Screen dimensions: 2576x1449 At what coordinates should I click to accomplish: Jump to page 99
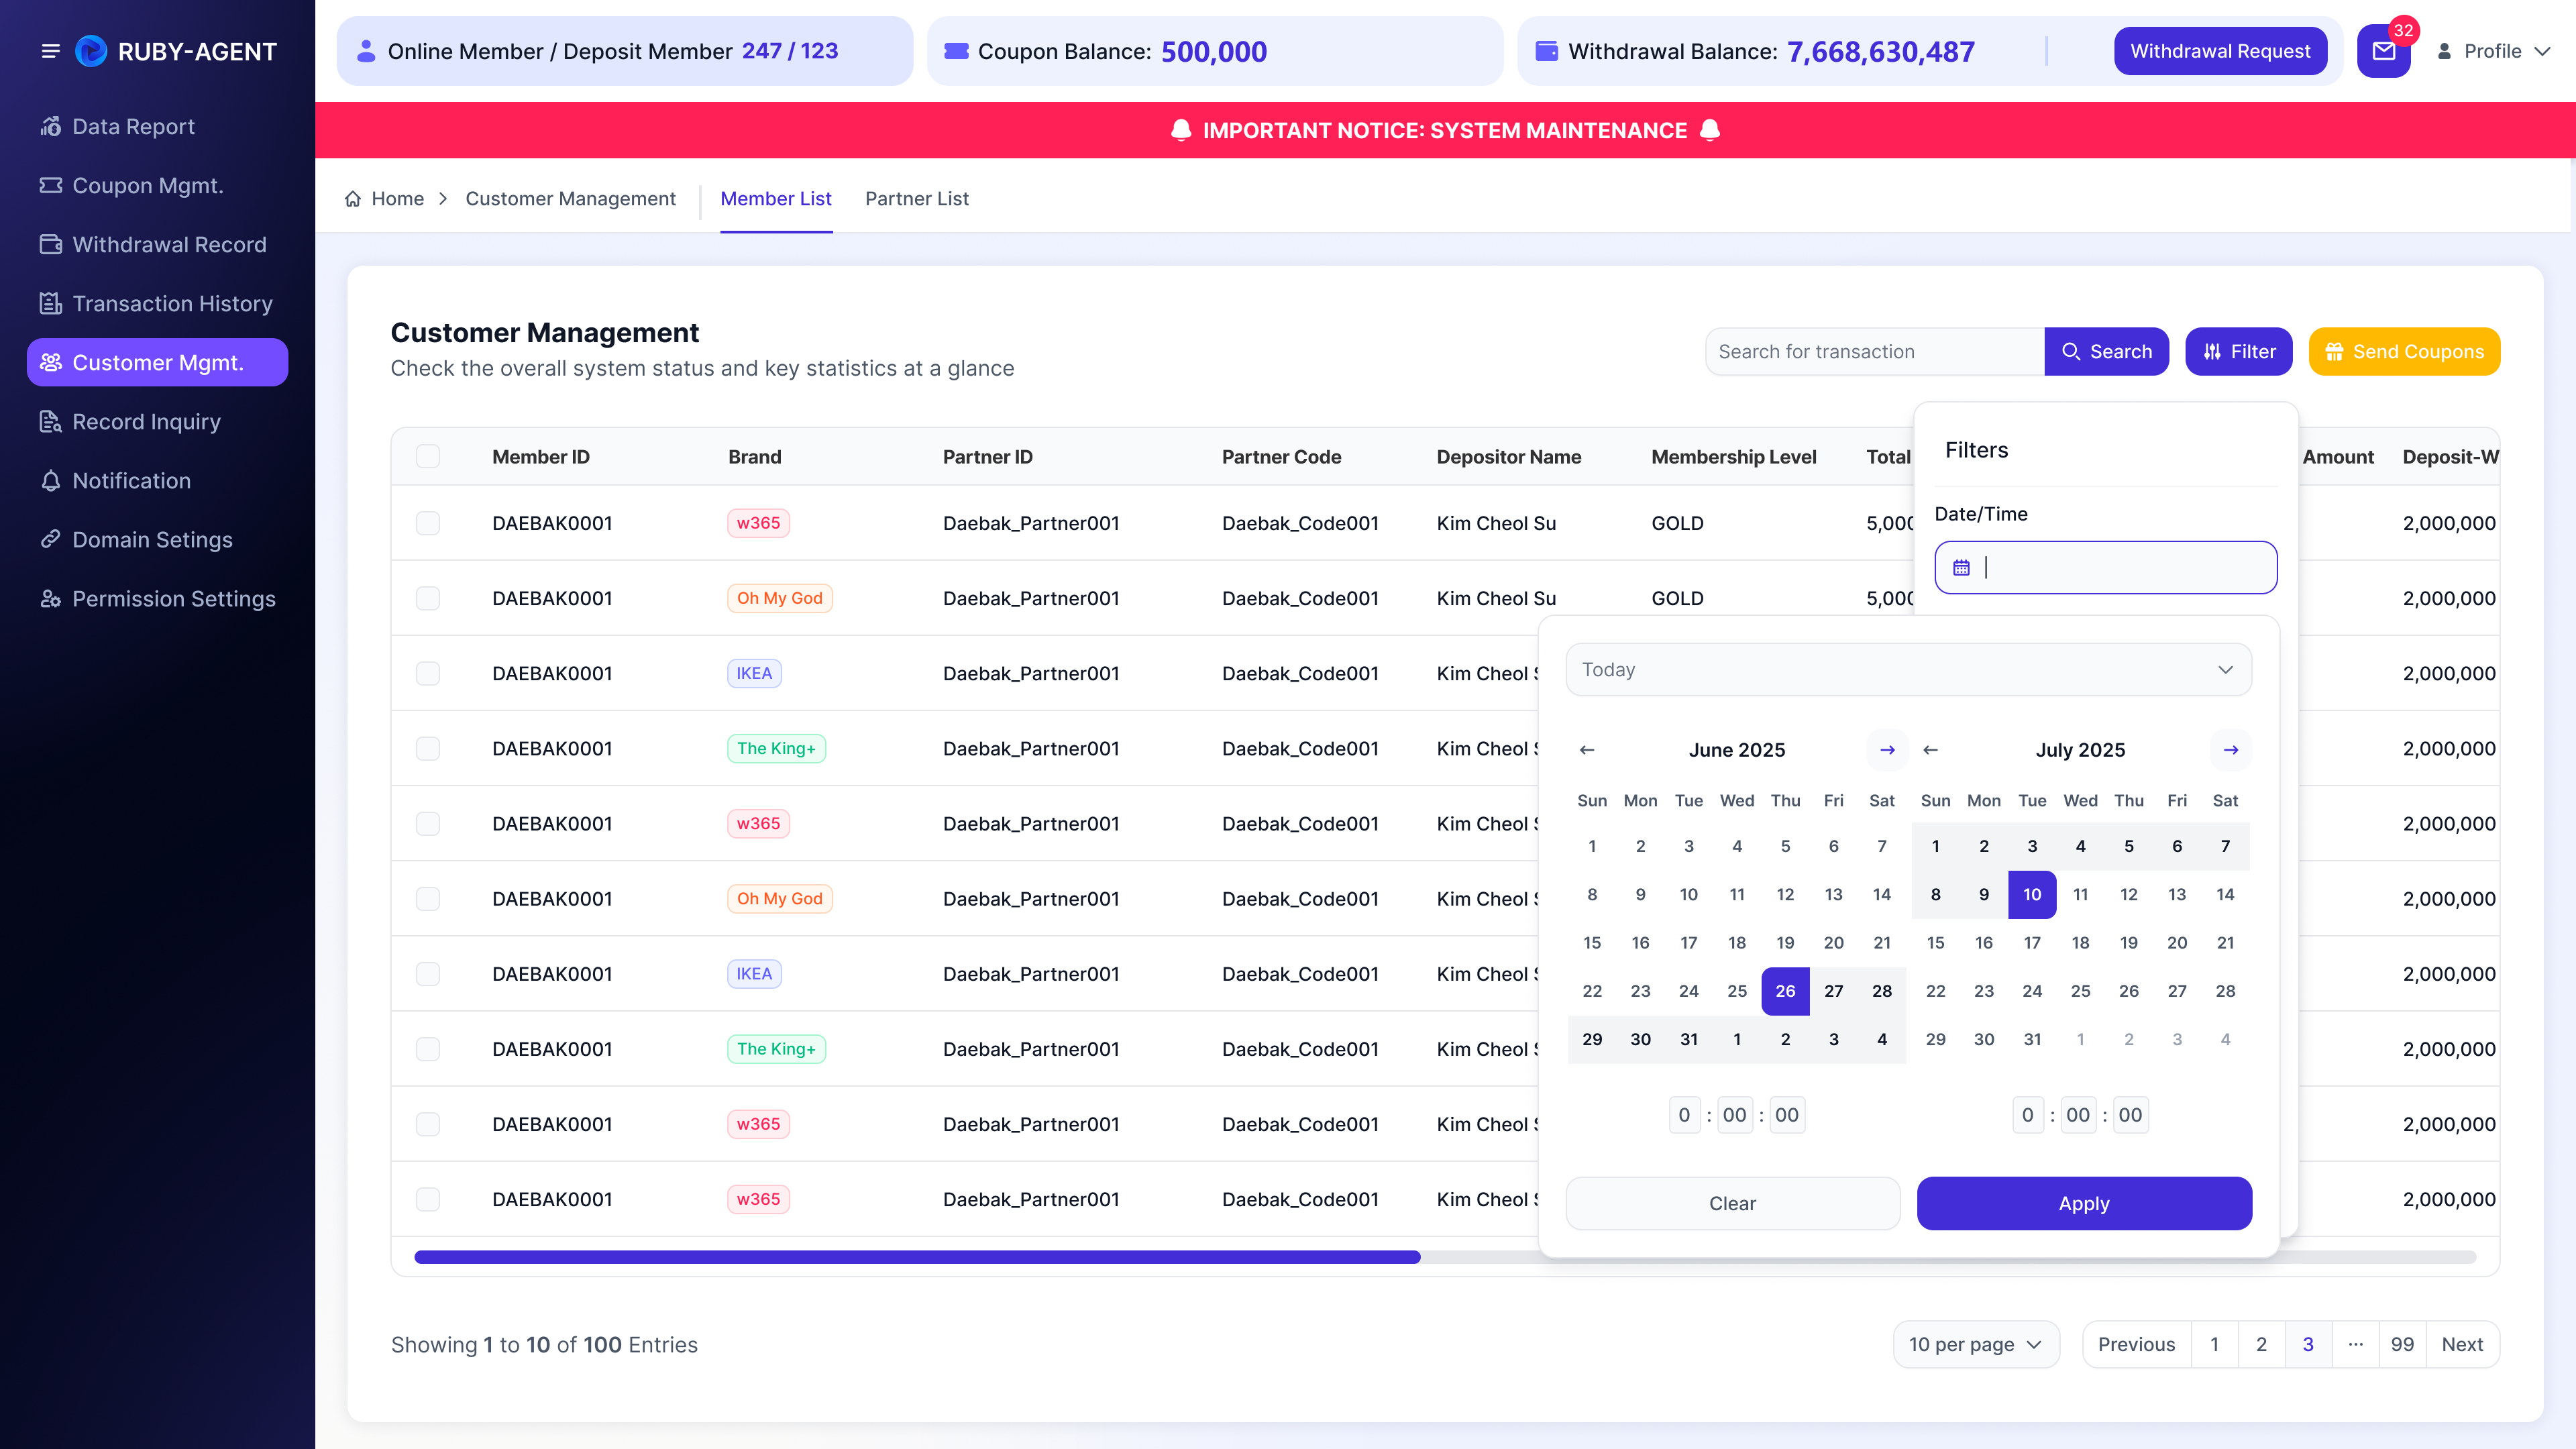point(2402,1344)
